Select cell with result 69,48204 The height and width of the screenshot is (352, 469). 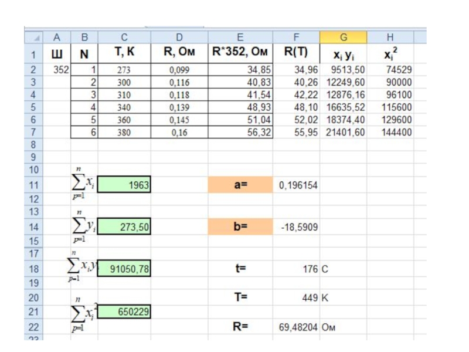click(x=298, y=327)
